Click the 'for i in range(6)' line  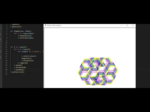(22, 49)
